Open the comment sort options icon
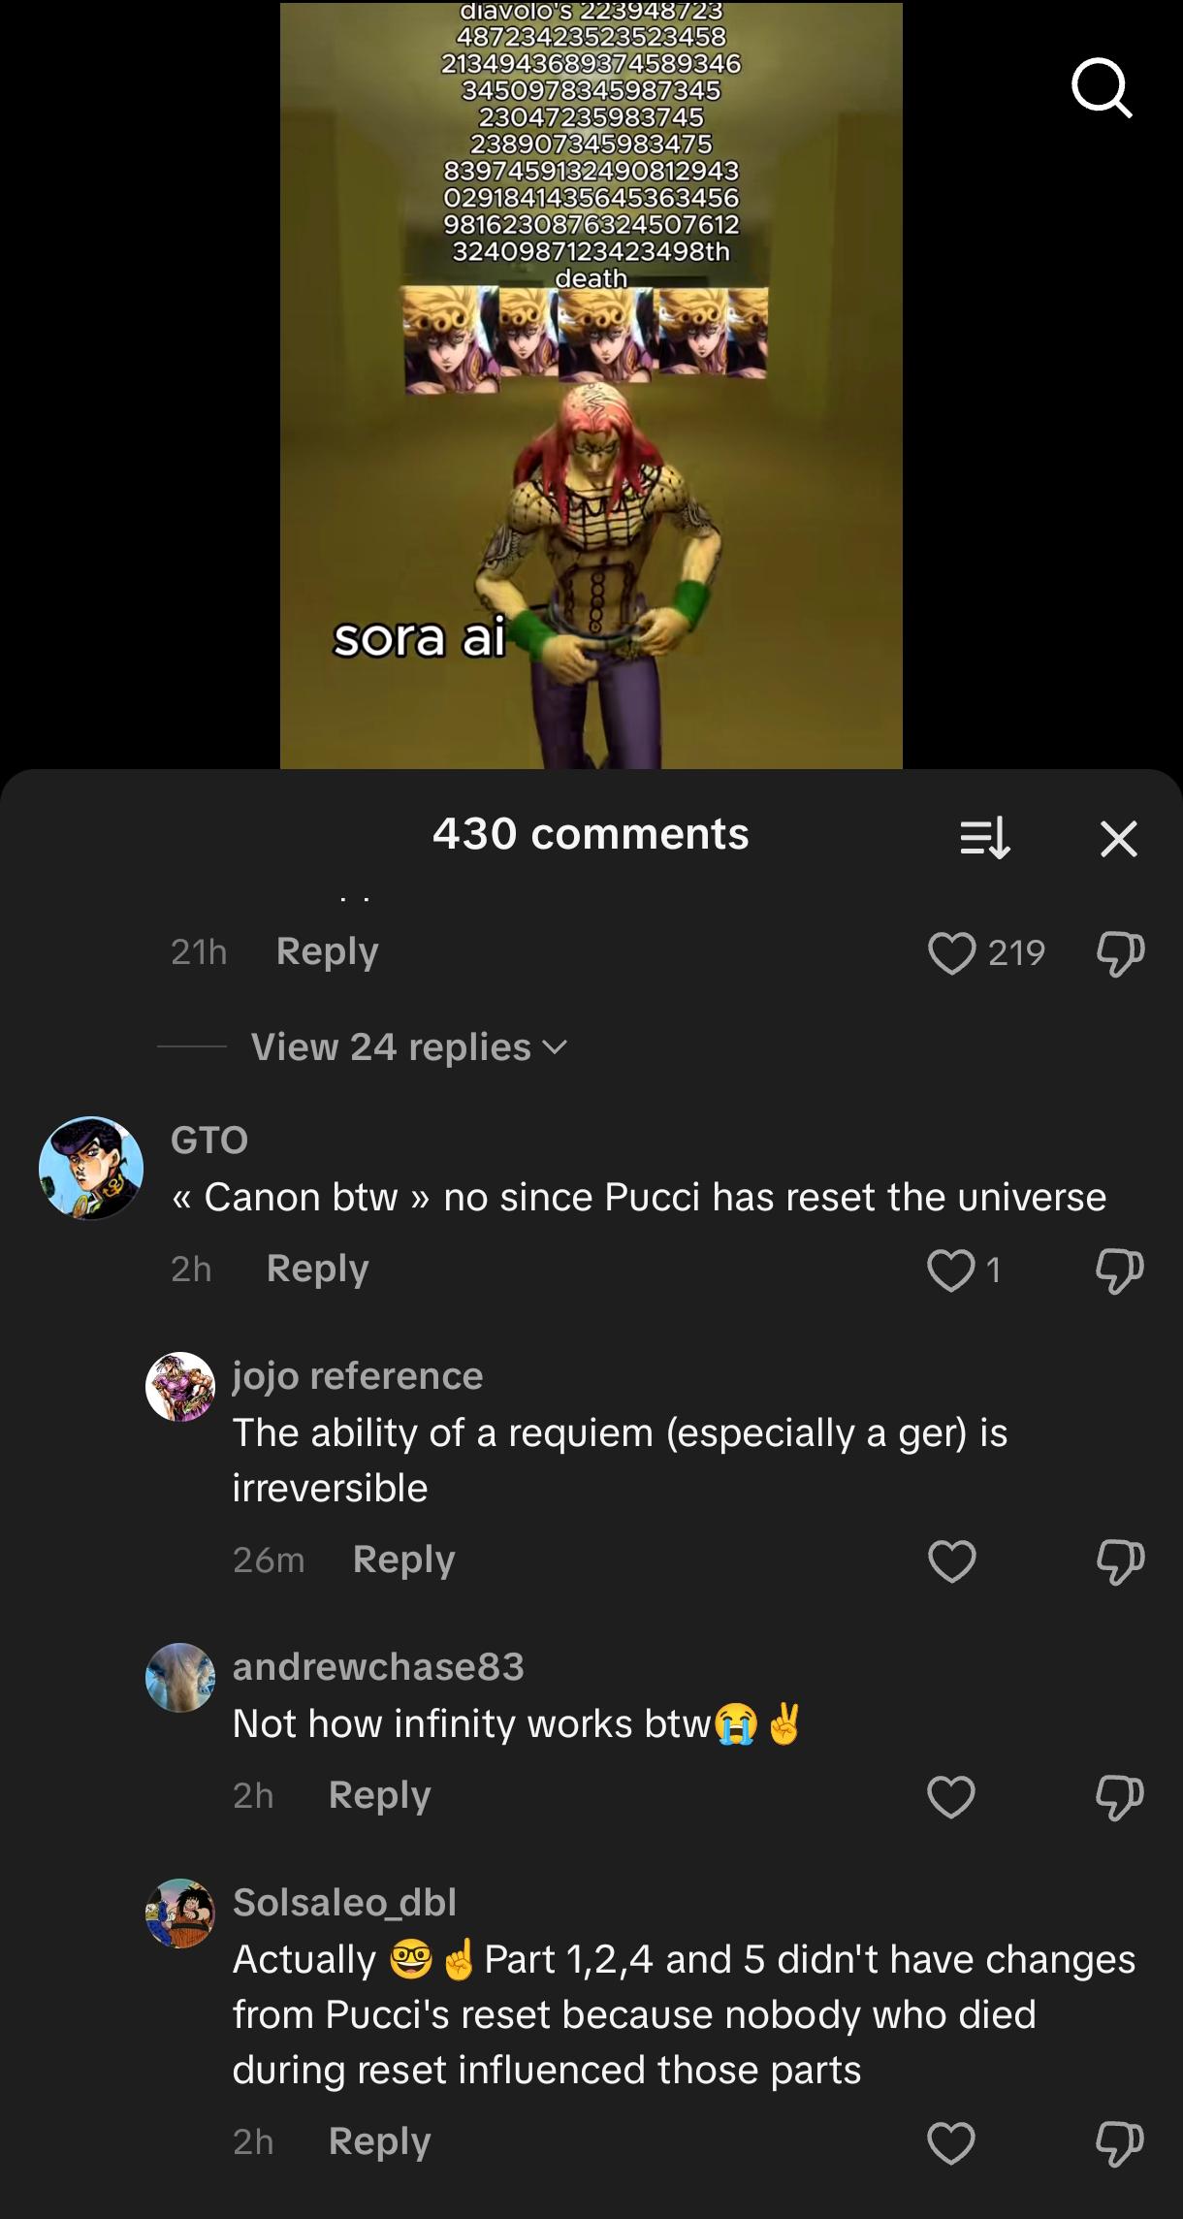This screenshot has width=1183, height=2219. (984, 838)
